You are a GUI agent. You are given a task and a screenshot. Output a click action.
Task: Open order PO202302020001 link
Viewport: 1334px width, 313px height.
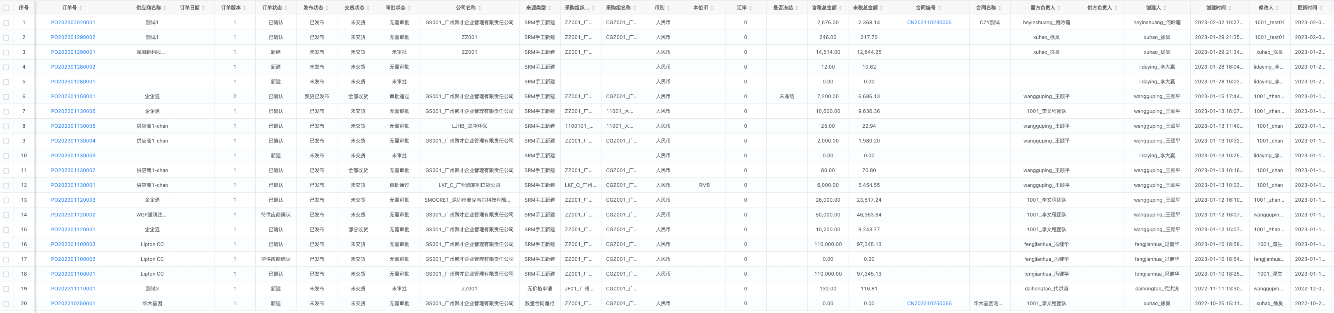[73, 23]
